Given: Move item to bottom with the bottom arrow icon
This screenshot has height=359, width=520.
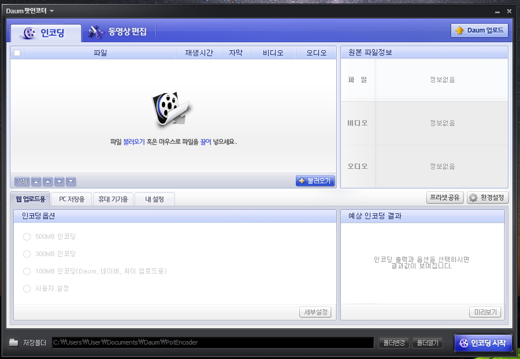Looking at the screenshot, I should tap(71, 182).
